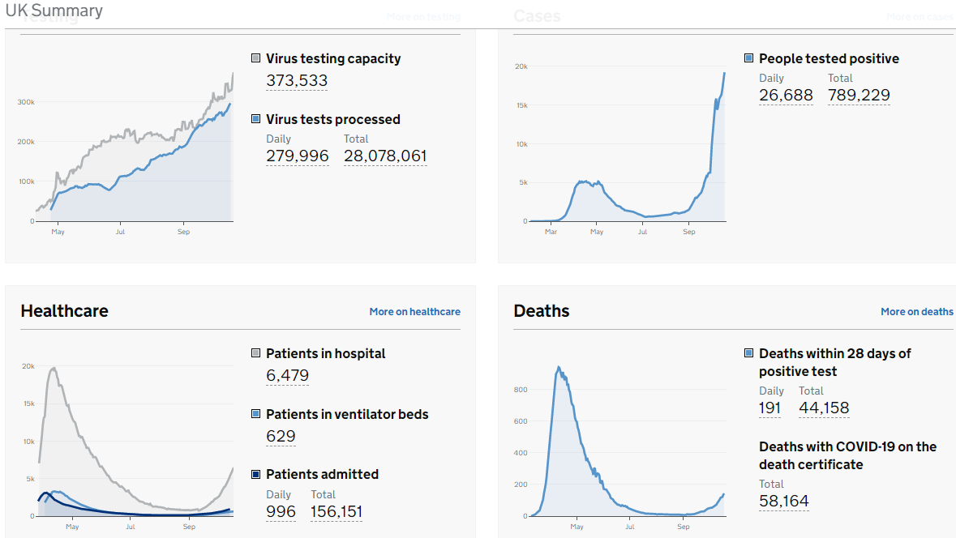Screen dimensions: 956x538
Task: Click the testing capacity value 373,533
Action: [297, 80]
